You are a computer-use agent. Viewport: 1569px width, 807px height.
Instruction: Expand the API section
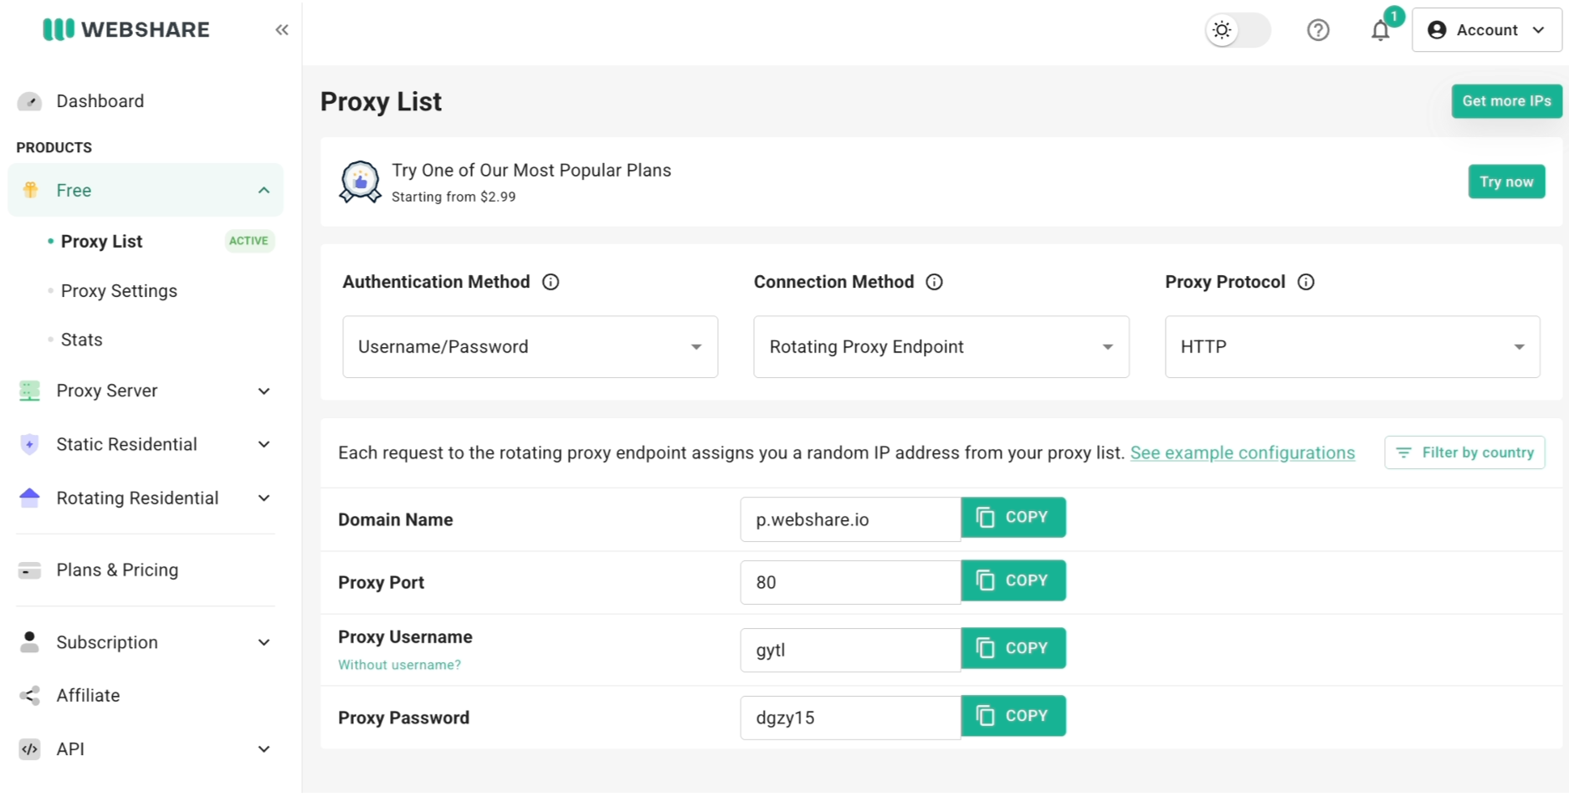tap(264, 749)
